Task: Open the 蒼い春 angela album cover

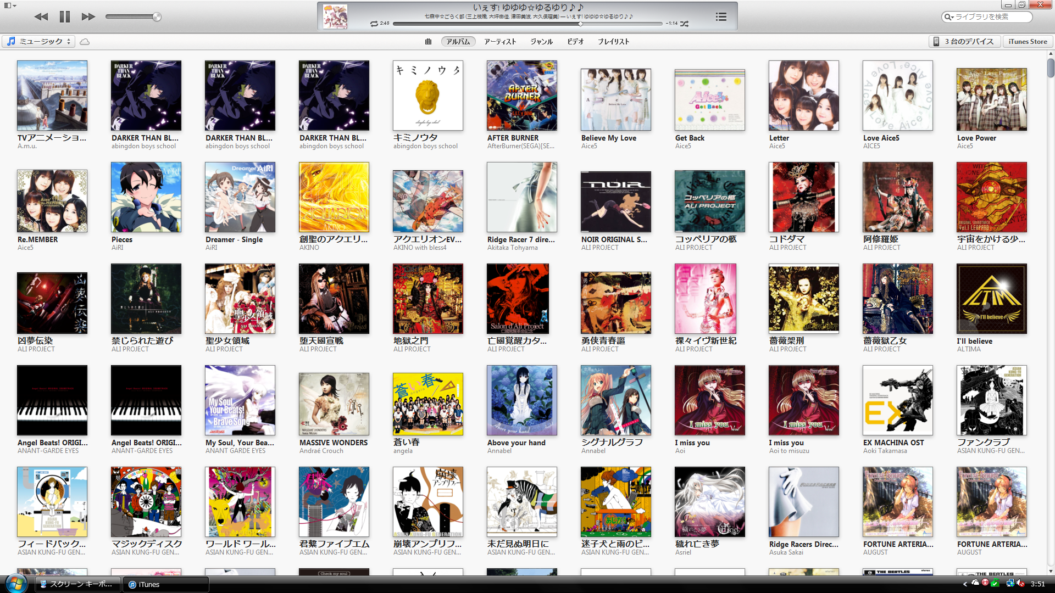Action: [428, 404]
